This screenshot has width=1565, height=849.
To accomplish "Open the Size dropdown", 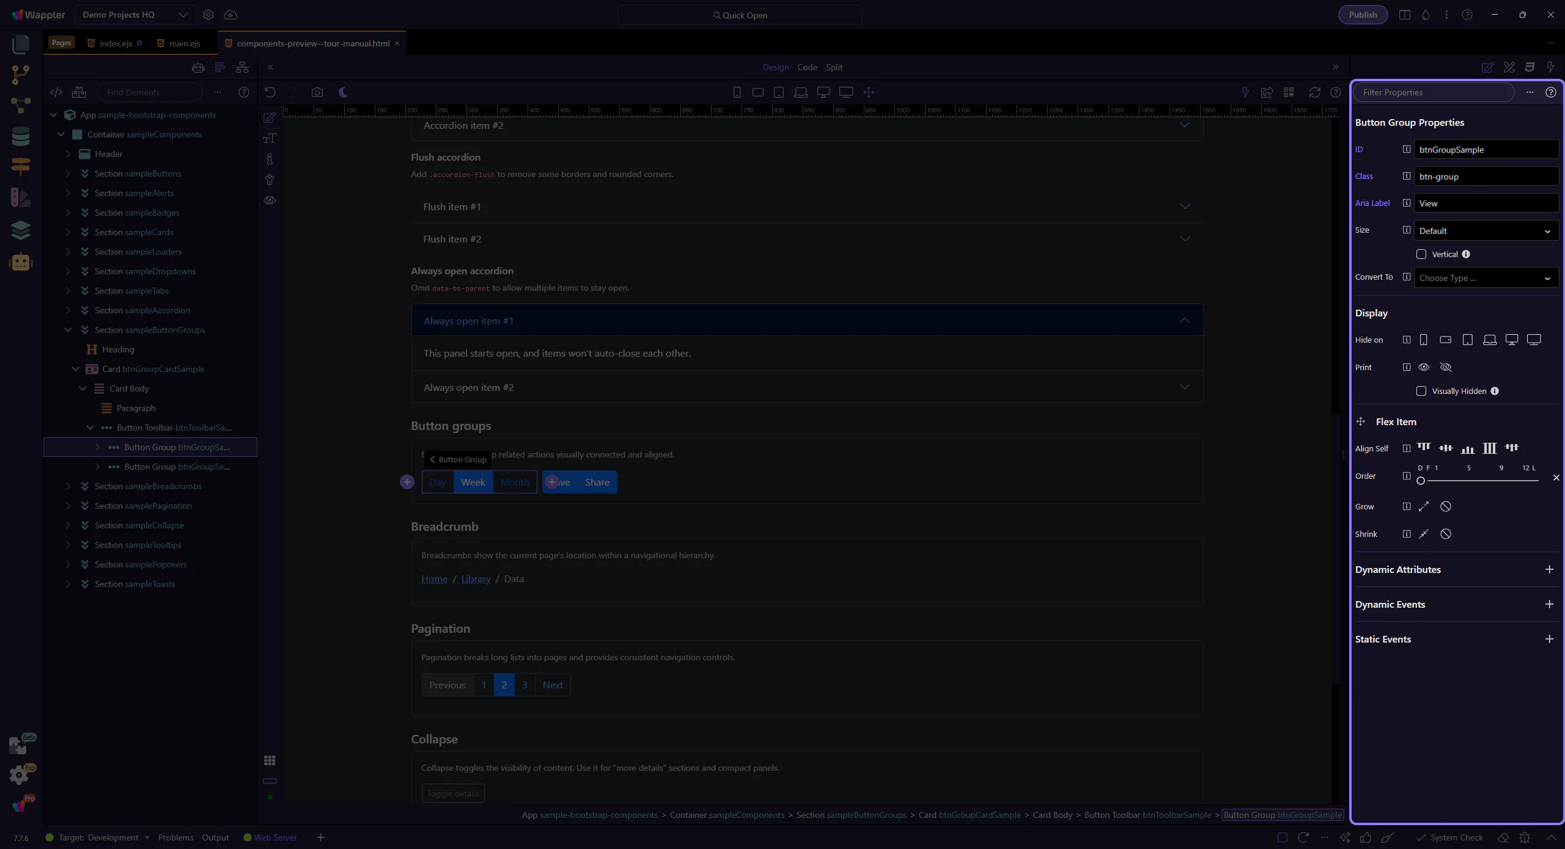I will click(x=1486, y=231).
